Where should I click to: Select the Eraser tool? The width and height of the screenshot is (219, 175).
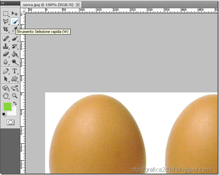click(6, 54)
